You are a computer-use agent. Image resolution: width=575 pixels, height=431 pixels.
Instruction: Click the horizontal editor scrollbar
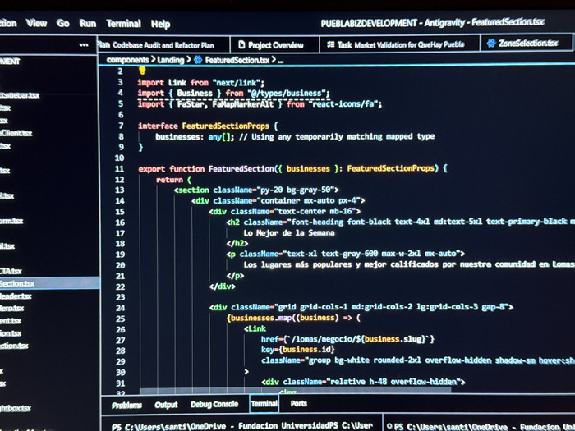295,391
